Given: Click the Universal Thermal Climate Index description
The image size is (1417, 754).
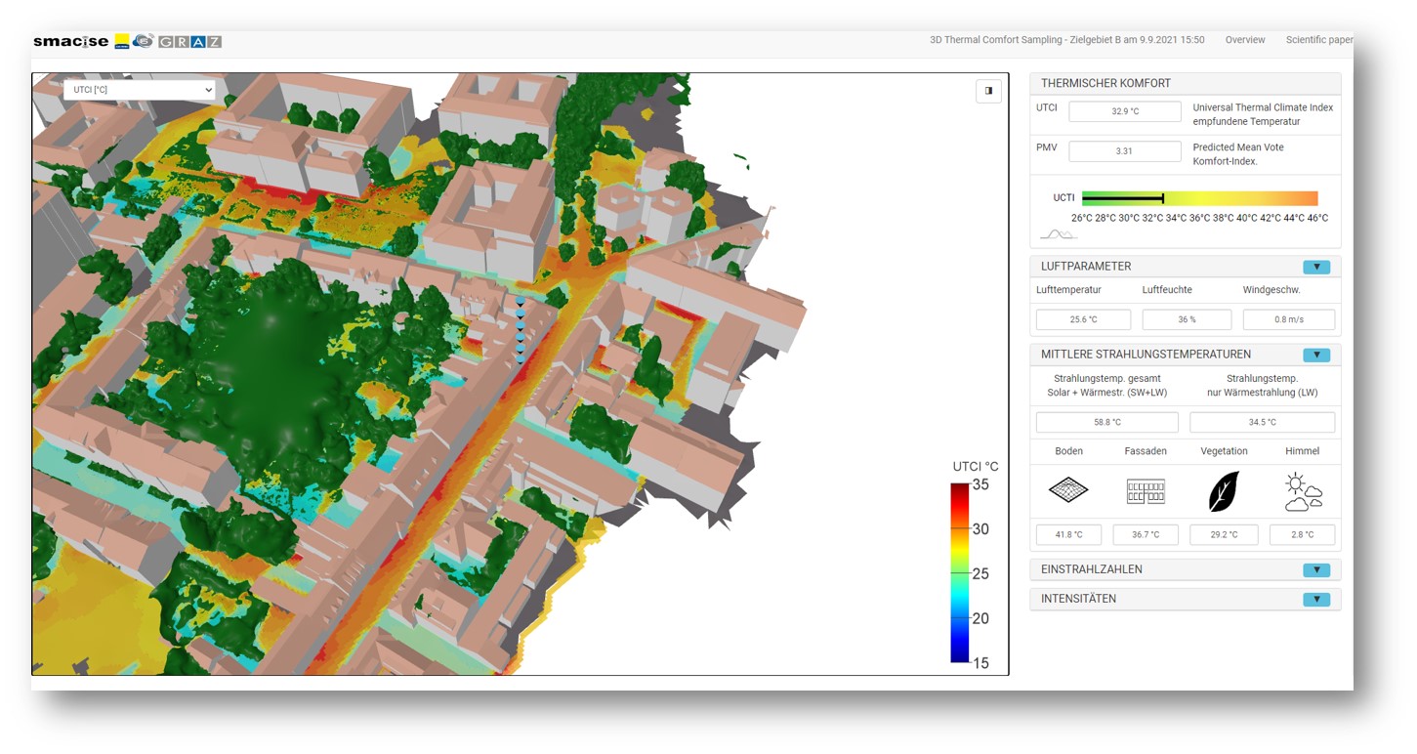Looking at the screenshot, I should click(x=1263, y=114).
